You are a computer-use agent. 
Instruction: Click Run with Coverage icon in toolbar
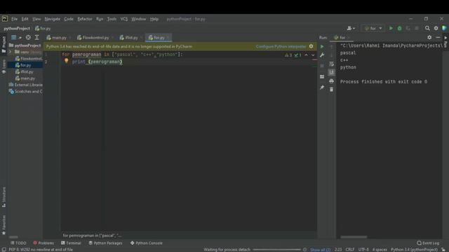tap(408, 28)
